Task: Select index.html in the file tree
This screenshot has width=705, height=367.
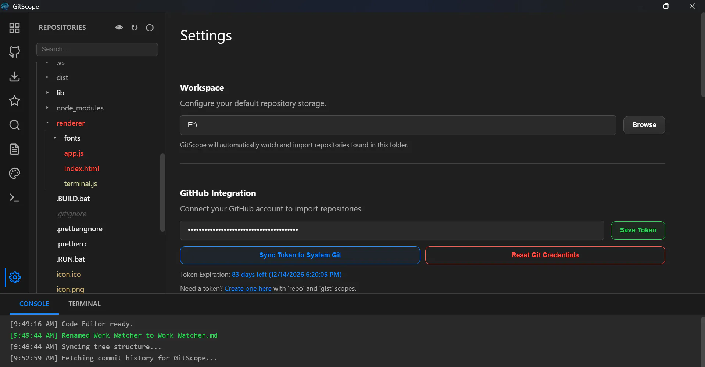Action: tap(82, 168)
